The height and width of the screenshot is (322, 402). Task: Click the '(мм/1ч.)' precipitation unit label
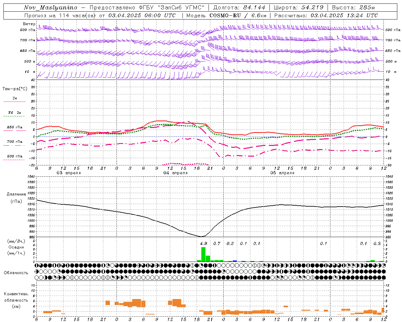16,253
